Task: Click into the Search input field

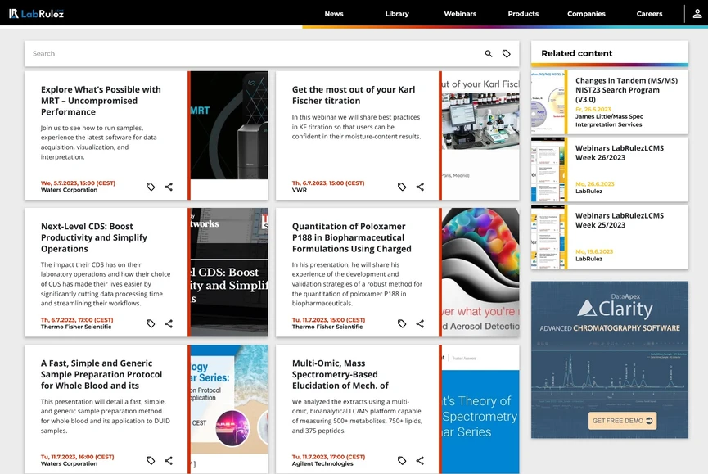Action: coord(246,54)
